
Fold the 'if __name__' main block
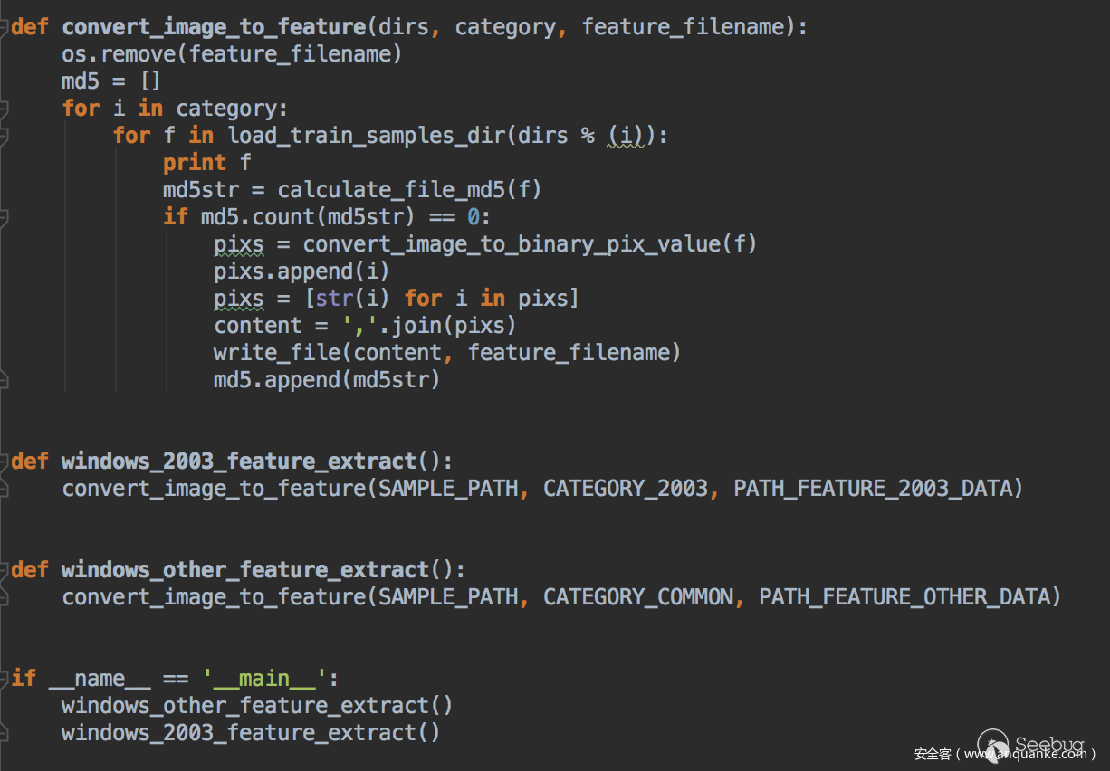click(5, 679)
